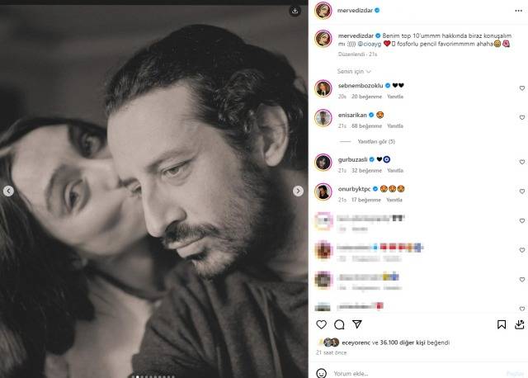Expand the 'Senin için' comment sorting dropdown
The image size is (528, 378).
[354, 72]
